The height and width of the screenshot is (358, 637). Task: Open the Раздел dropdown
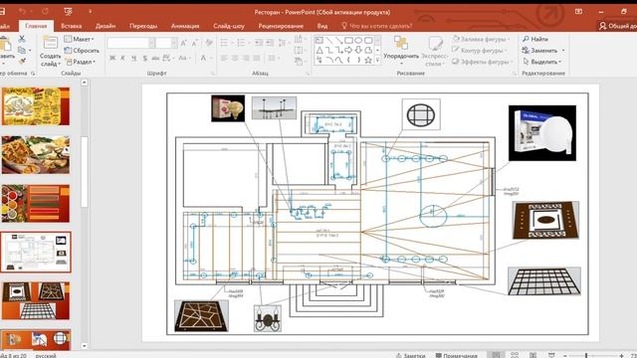[81, 62]
